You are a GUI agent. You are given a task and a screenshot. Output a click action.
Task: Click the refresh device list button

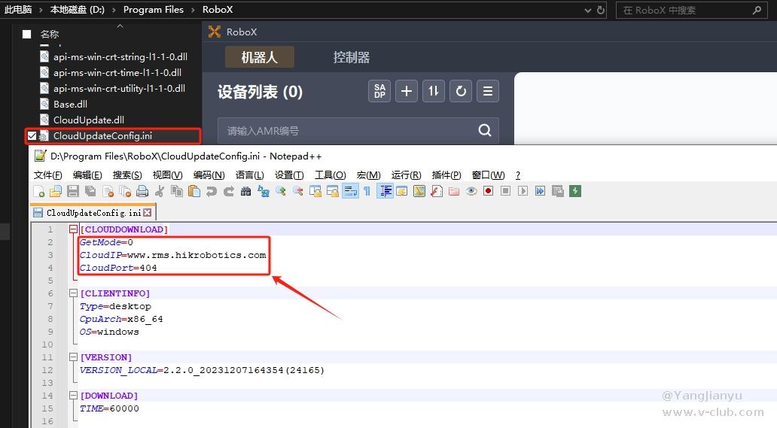[461, 91]
